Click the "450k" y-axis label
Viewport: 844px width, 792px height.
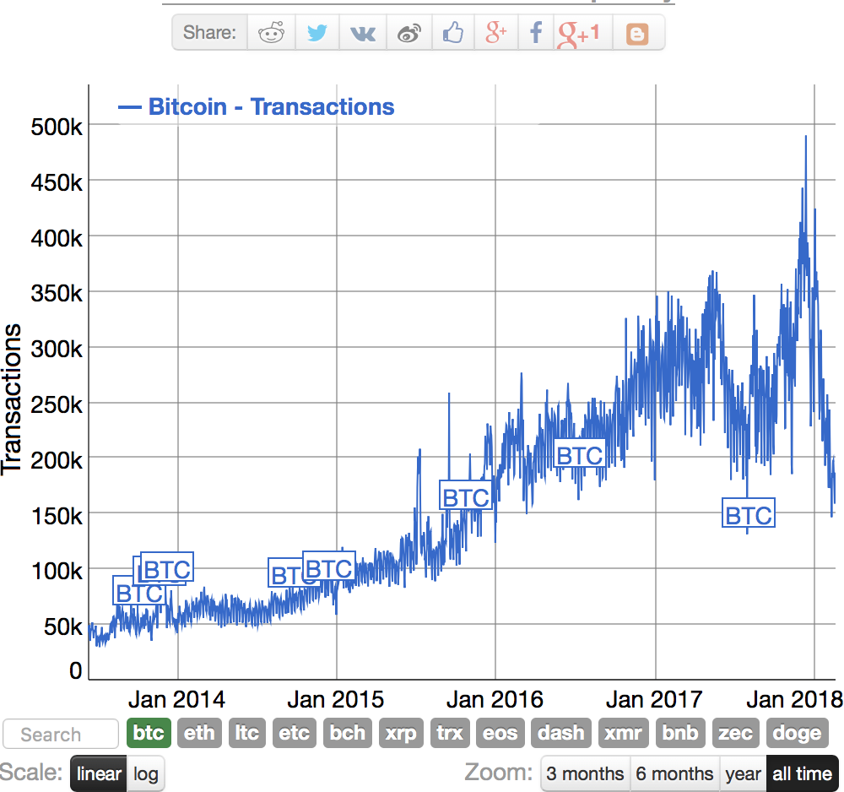pyautogui.click(x=57, y=183)
